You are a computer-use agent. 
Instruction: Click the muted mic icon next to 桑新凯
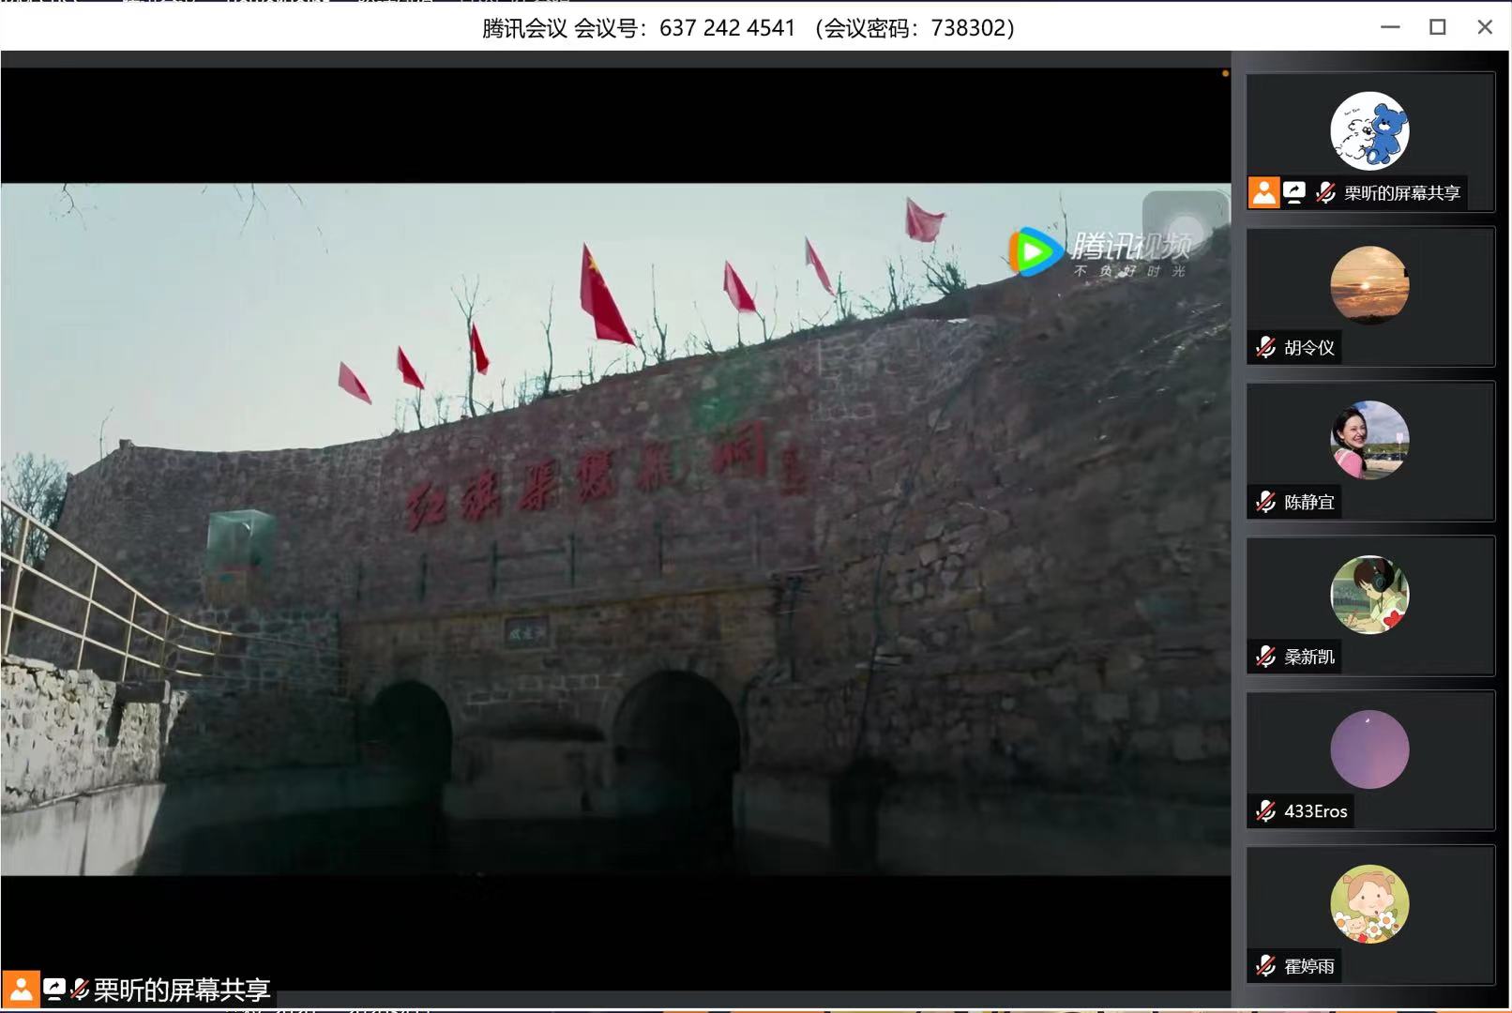1265,657
